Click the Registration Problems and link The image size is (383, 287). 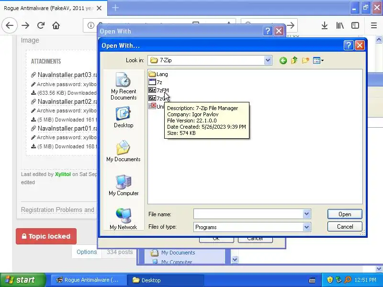pos(57,210)
